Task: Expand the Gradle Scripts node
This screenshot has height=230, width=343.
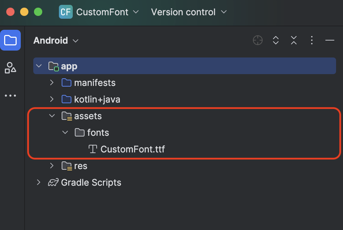Action: coord(38,182)
